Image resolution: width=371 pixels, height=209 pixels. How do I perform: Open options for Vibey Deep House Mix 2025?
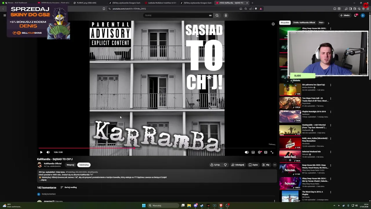pos(330,29)
